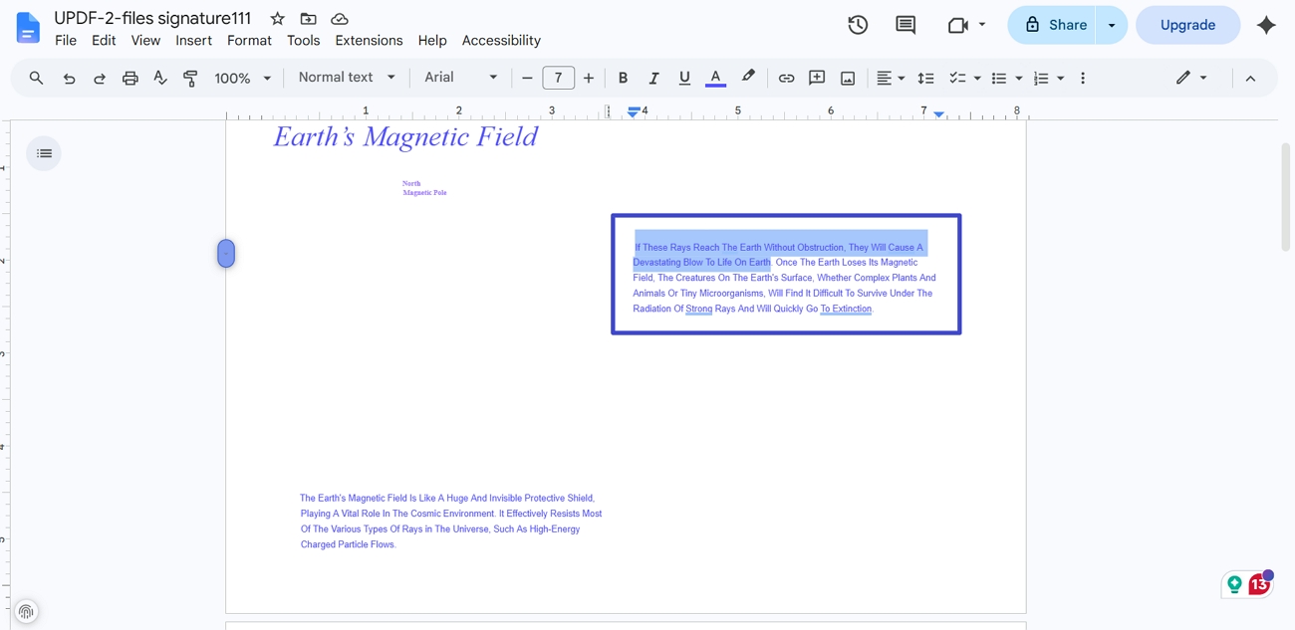Screen dimensions: 1295x630
Task: Click the Upgrade button
Action: point(1187,25)
